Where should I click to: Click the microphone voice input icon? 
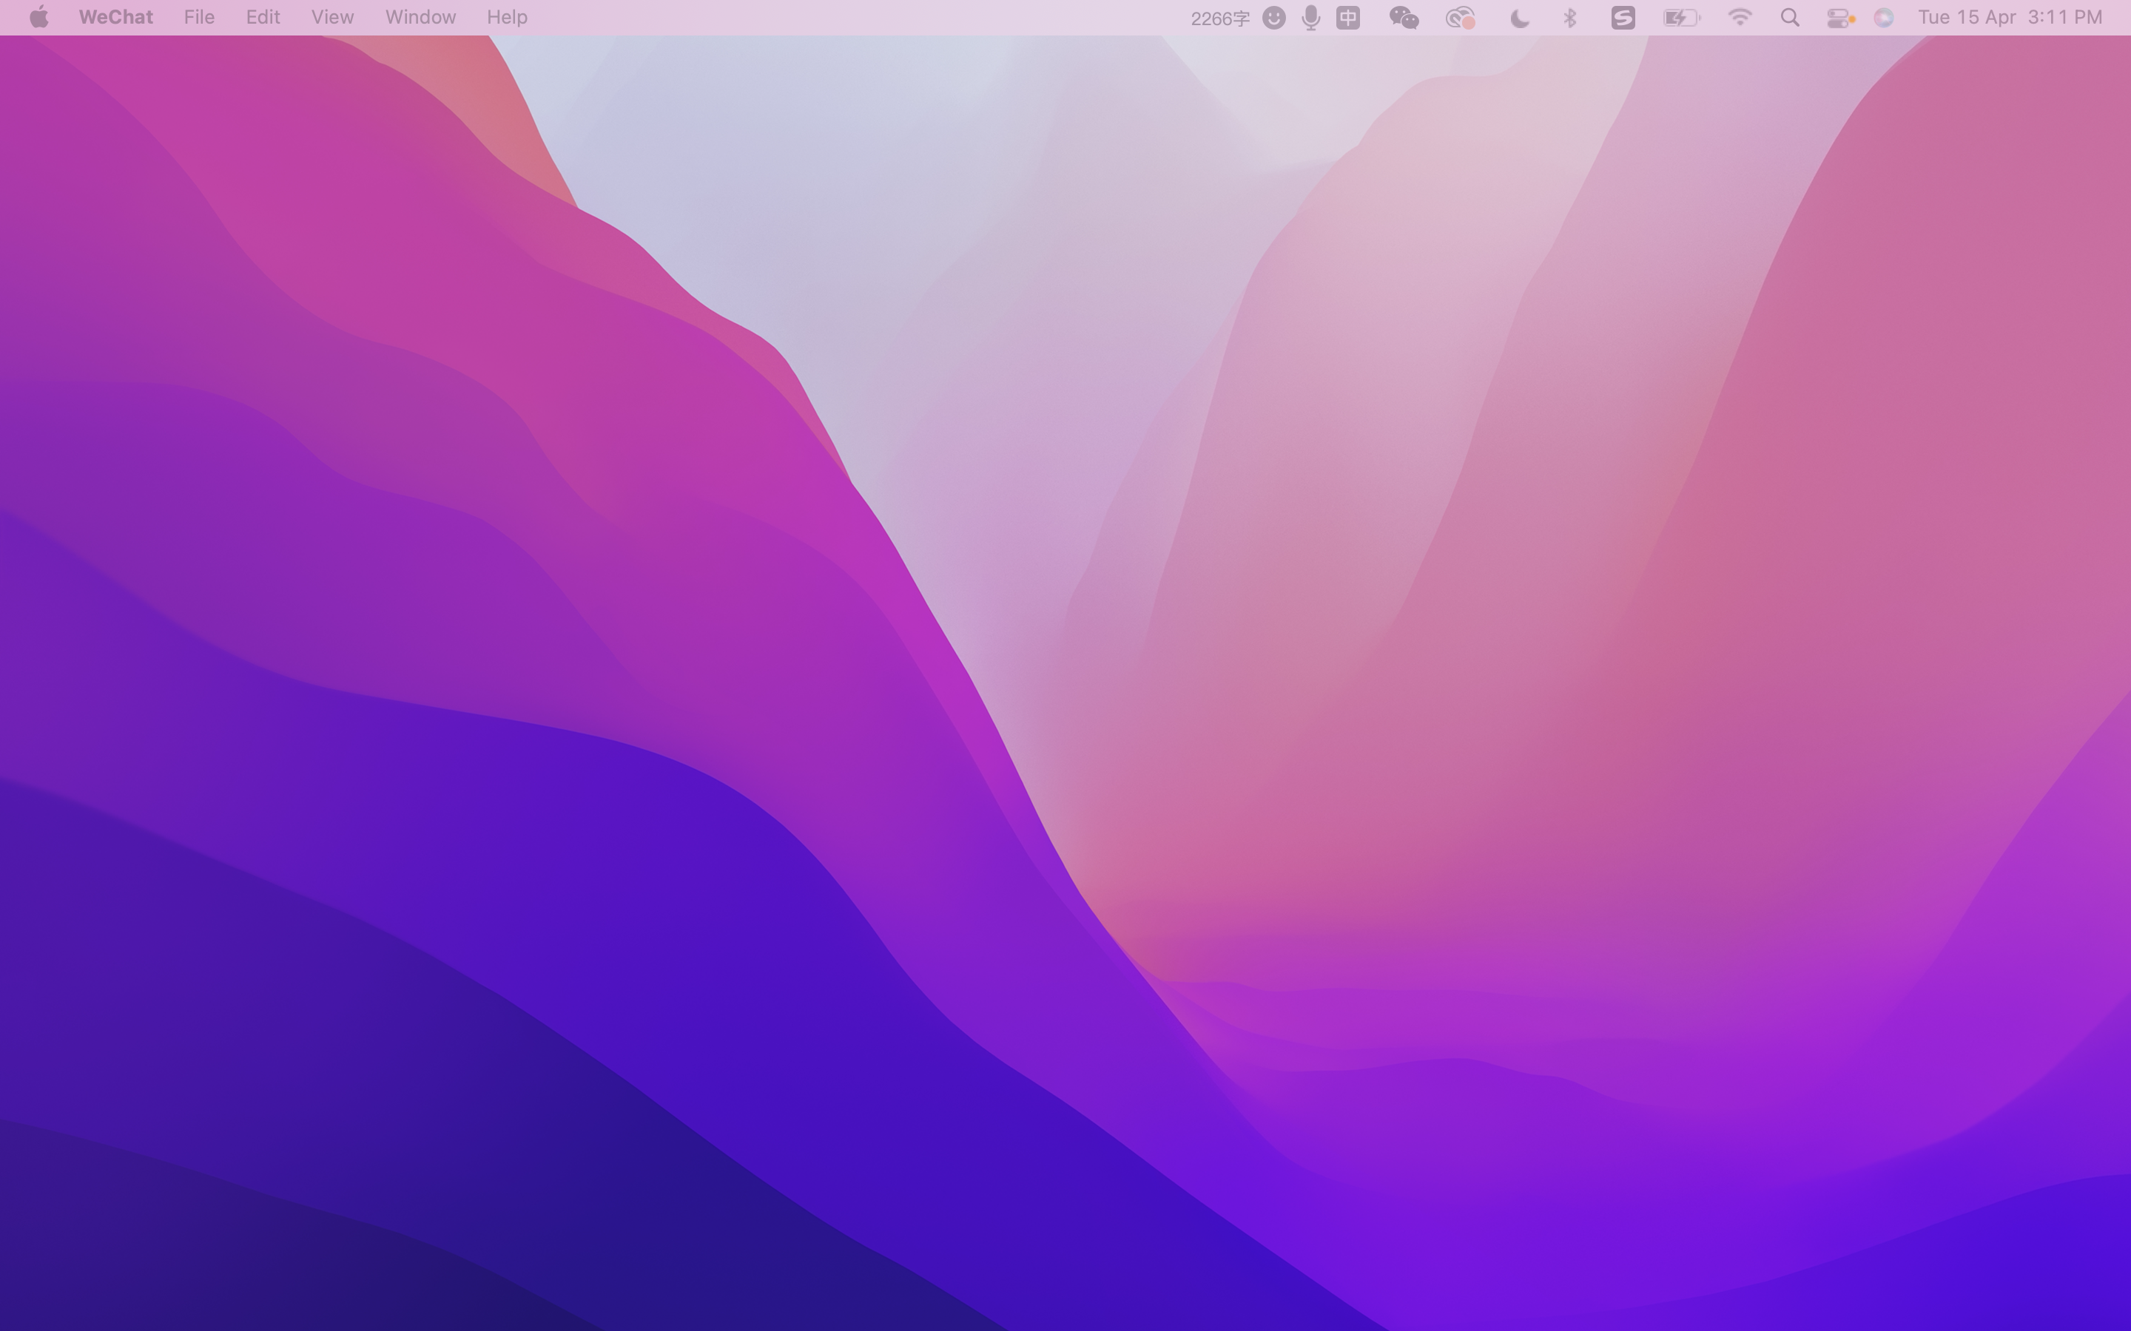tap(1311, 18)
